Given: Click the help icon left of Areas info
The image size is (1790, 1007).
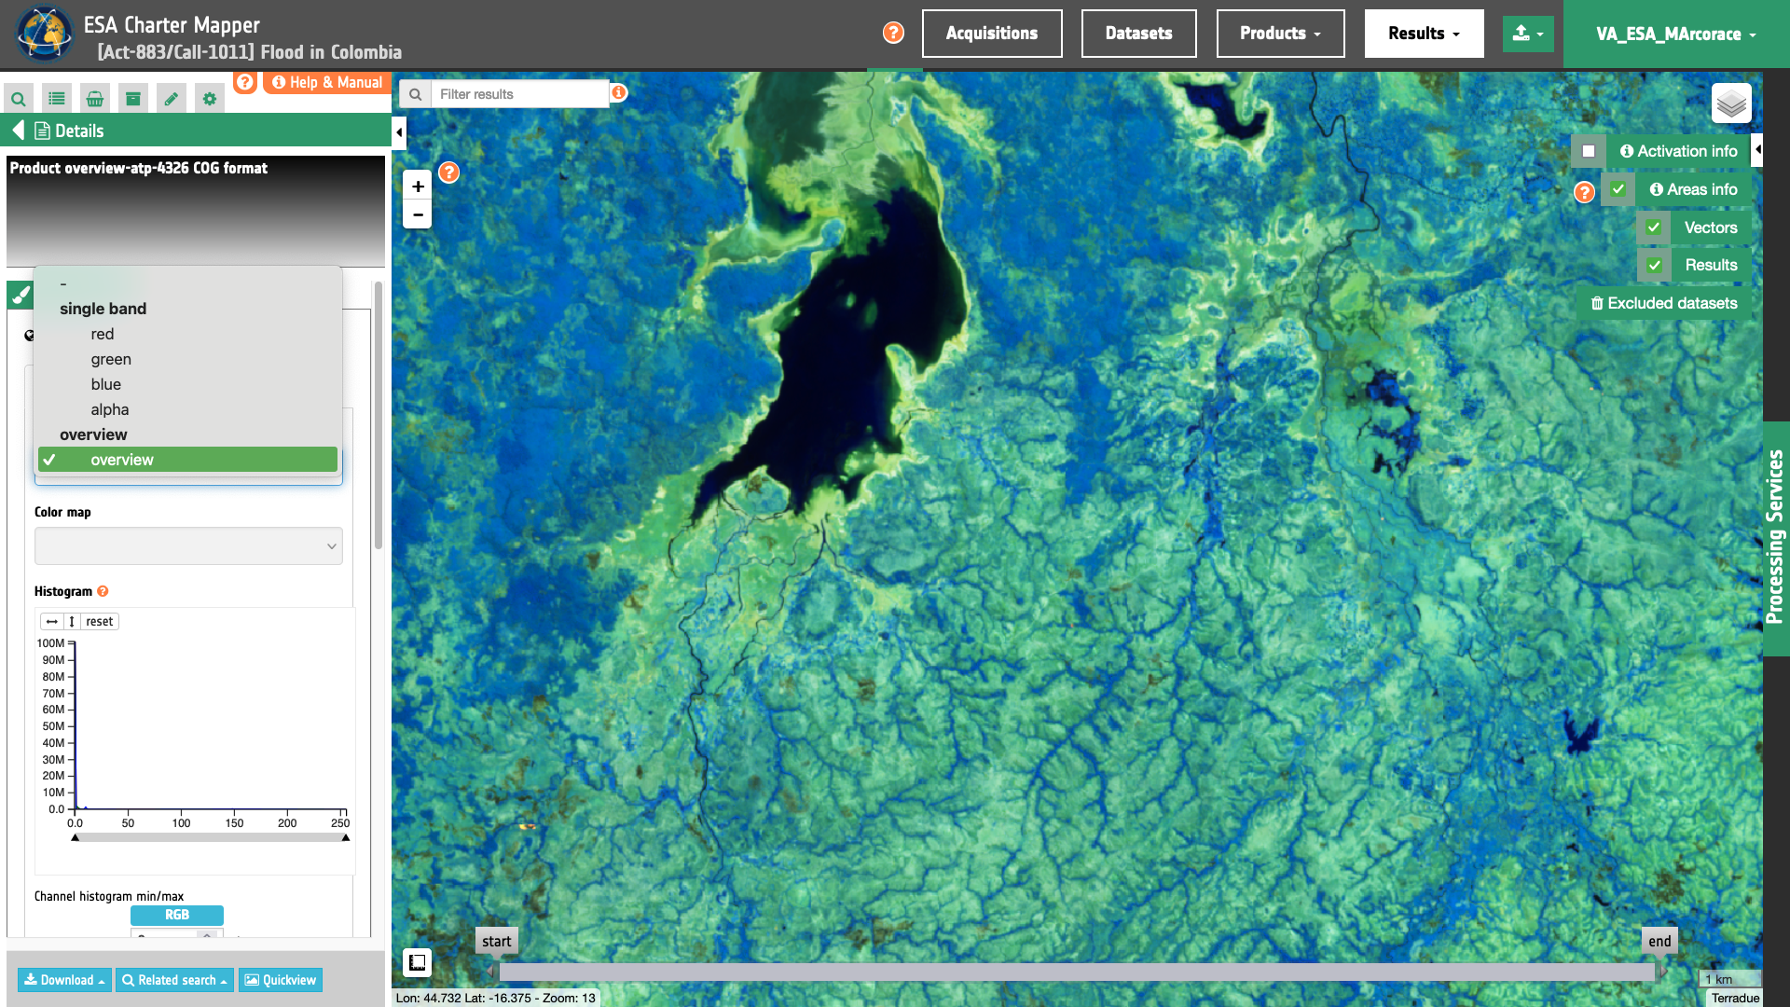Looking at the screenshot, I should (x=1584, y=192).
